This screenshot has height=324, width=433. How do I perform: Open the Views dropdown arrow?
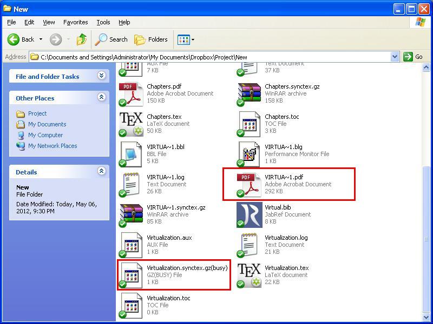tap(193, 39)
